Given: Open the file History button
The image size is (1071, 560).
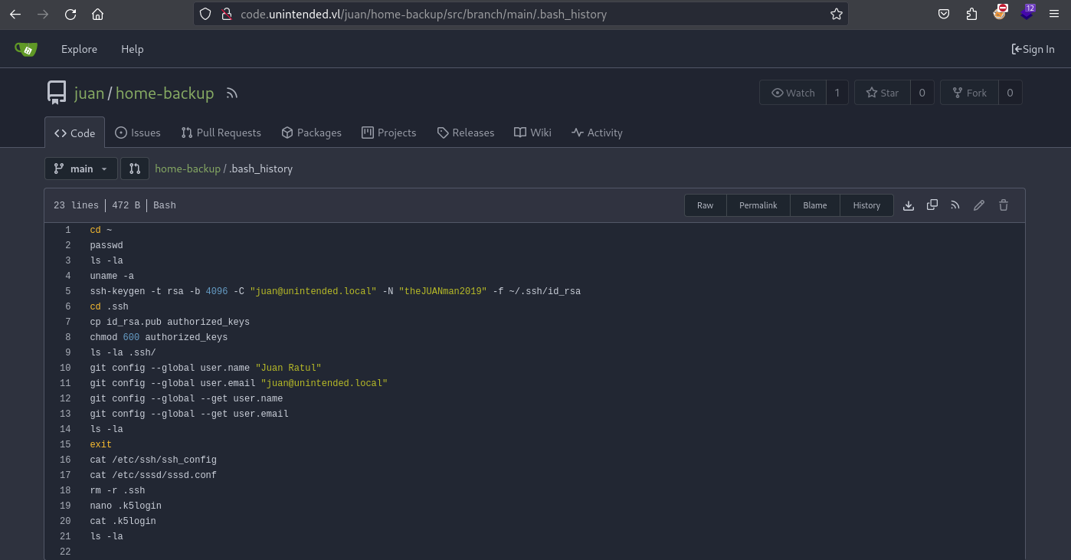Looking at the screenshot, I should (866, 205).
